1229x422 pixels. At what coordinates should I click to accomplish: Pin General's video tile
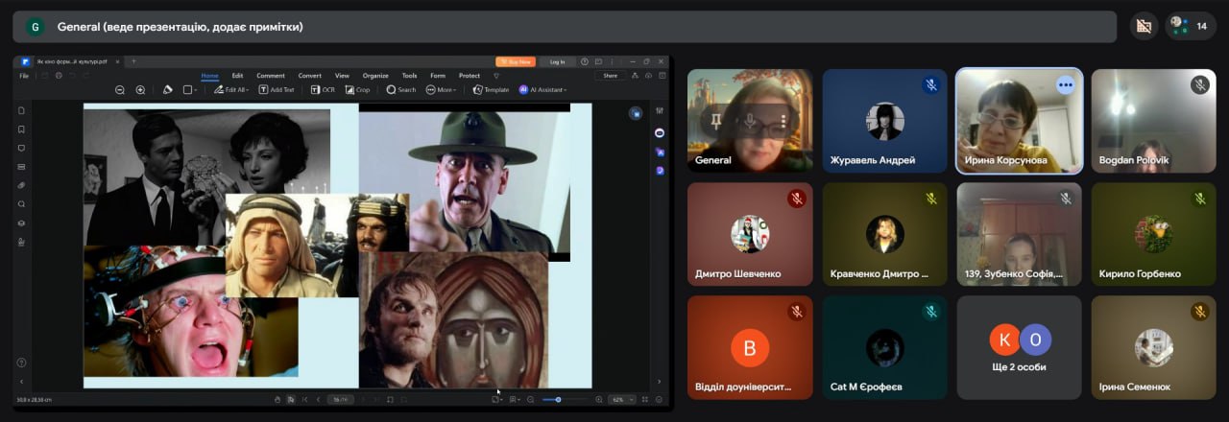715,121
